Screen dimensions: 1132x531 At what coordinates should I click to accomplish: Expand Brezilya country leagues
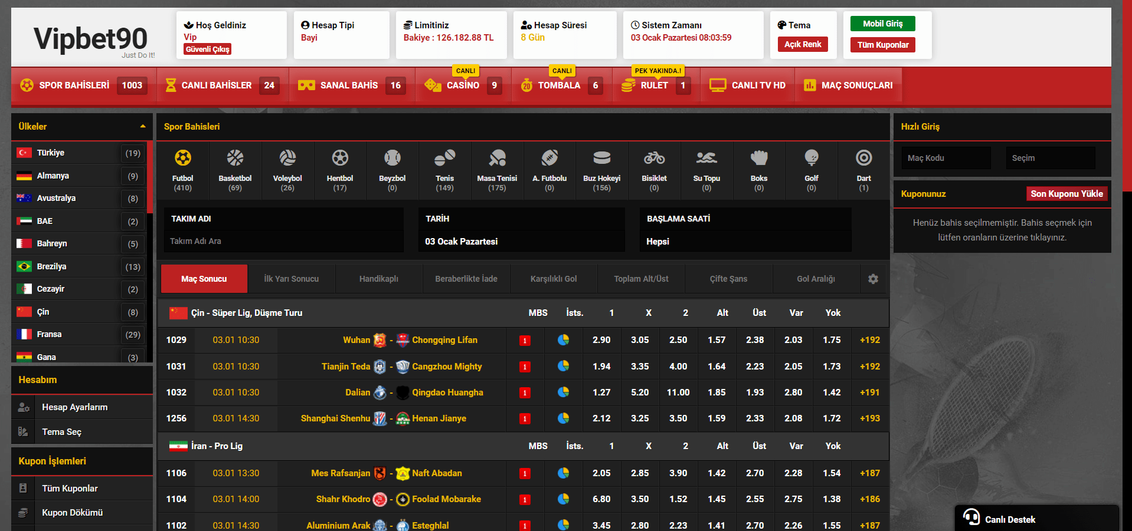79,266
